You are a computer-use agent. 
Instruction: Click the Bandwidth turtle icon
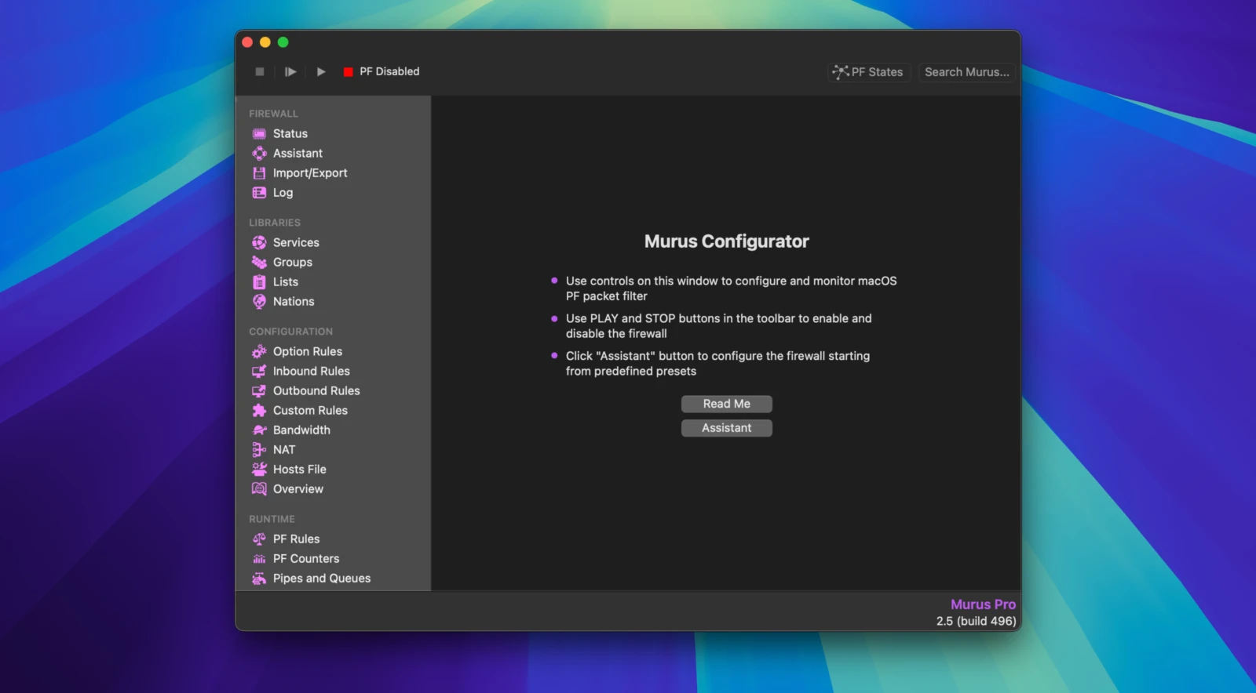tap(259, 430)
